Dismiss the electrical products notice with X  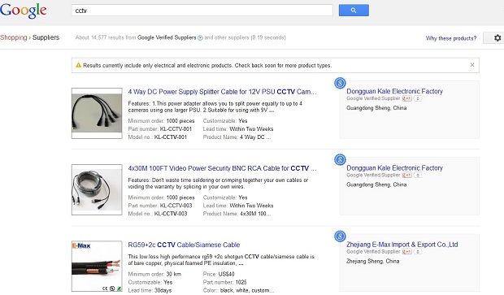coord(472,65)
